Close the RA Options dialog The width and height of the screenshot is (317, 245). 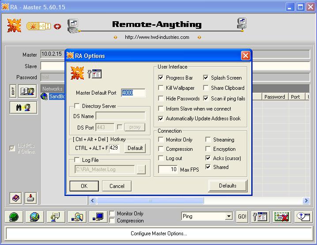(245, 55)
